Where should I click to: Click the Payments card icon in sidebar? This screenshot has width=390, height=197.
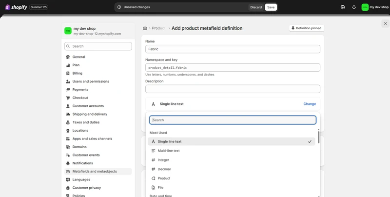tap(68, 90)
